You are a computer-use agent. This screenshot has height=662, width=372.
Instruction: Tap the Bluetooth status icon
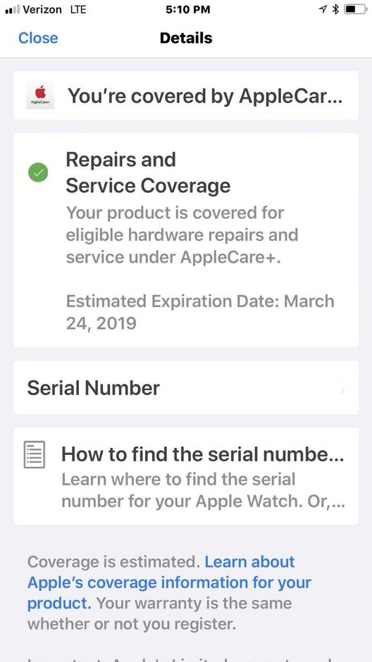coord(335,9)
